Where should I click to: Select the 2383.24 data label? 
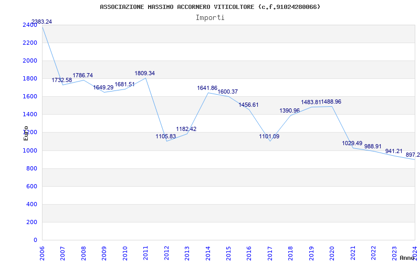42,22
